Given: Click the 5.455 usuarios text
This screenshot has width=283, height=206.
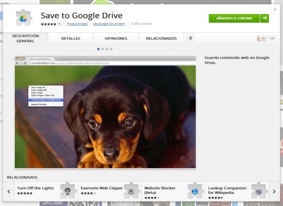Looking at the screenshot, I should click(x=141, y=24).
